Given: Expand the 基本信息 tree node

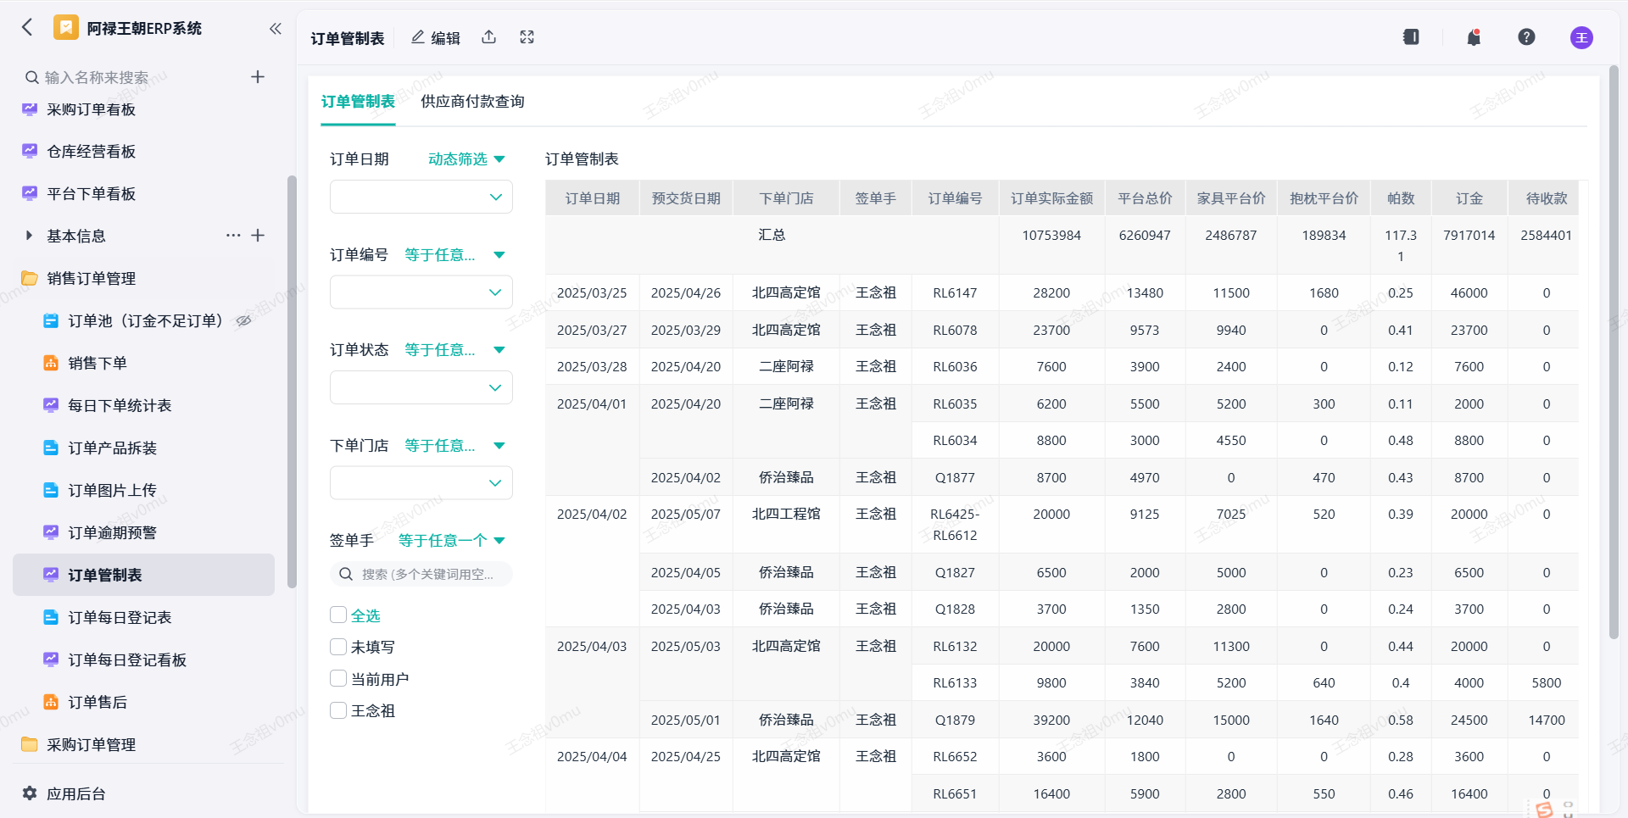Looking at the screenshot, I should point(30,236).
